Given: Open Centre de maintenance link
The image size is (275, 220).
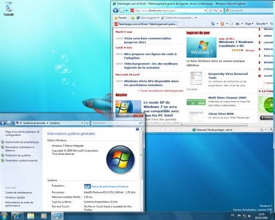Looking at the screenshot, I should (19, 192).
